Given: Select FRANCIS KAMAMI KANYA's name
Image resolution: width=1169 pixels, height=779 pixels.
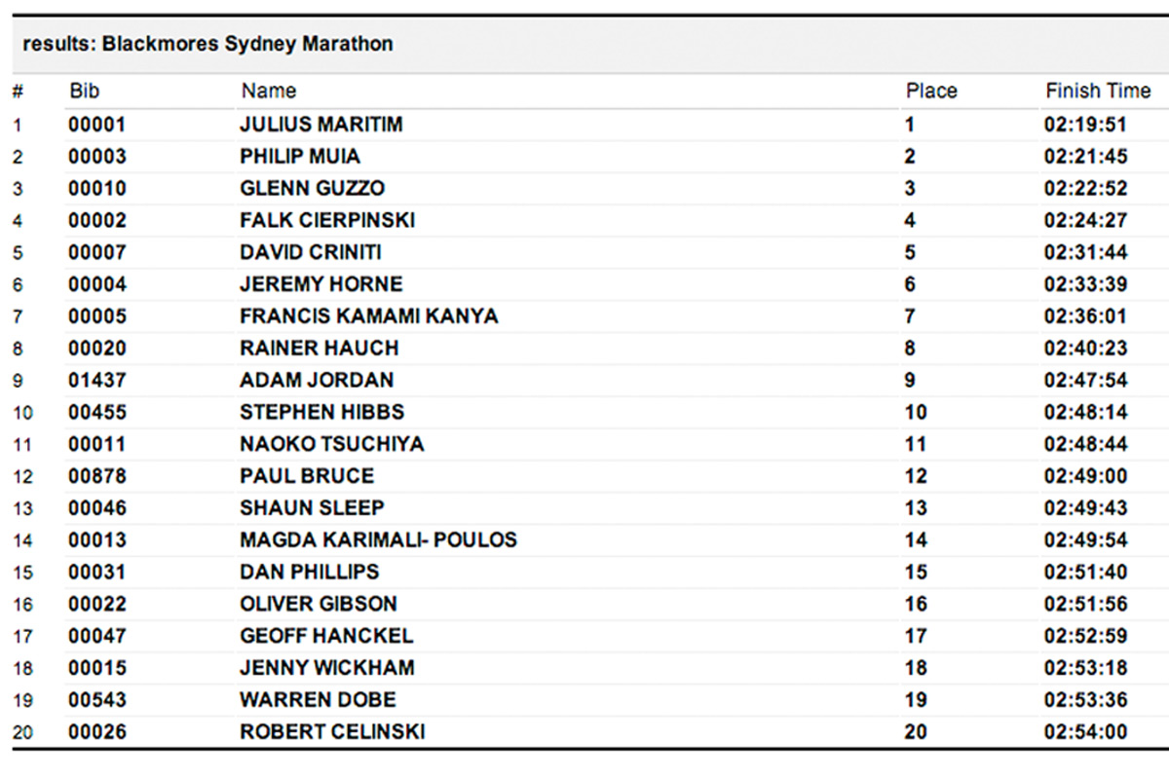Looking at the screenshot, I should pyautogui.click(x=369, y=316).
